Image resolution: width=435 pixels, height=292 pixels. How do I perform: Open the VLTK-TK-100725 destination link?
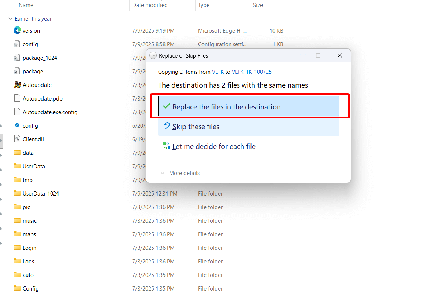(x=252, y=72)
